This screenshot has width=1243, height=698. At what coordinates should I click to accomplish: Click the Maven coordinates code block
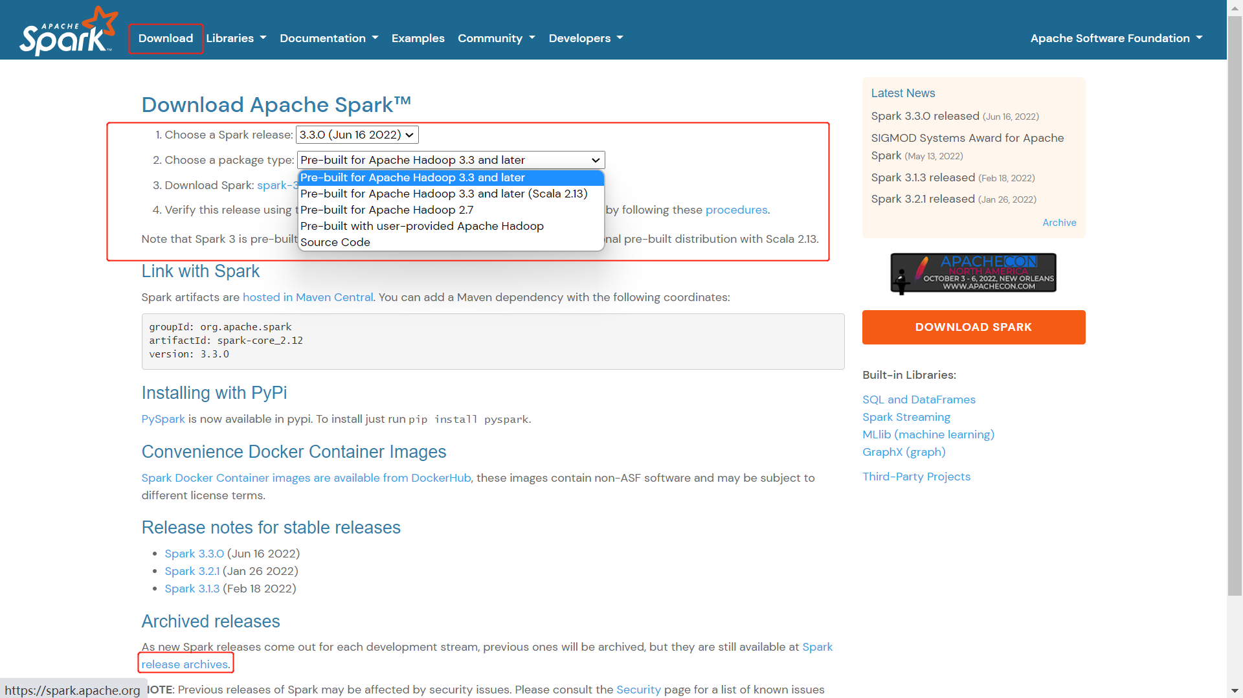click(x=493, y=341)
